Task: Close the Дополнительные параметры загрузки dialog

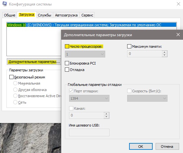Action: 178,35
